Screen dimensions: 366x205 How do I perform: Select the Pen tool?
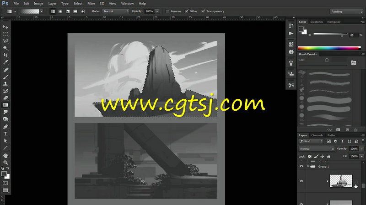coord(5,127)
